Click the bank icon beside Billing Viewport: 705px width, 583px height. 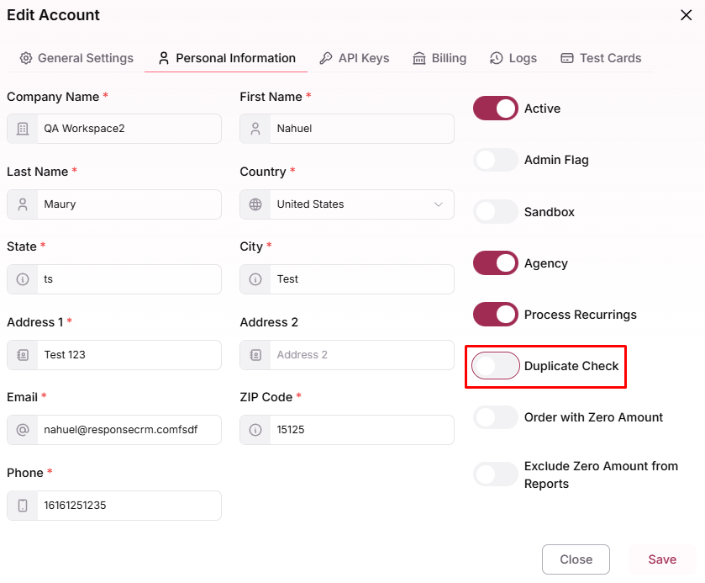tap(419, 58)
